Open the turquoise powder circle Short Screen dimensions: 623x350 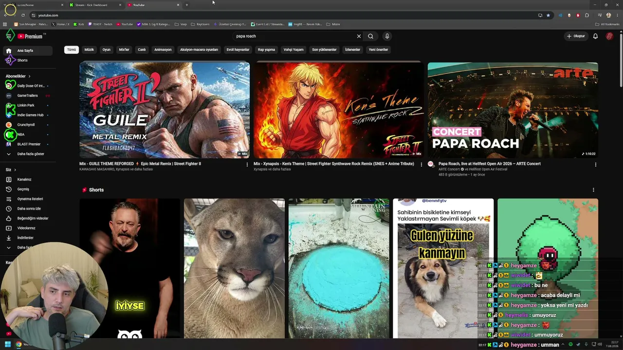[339, 268]
